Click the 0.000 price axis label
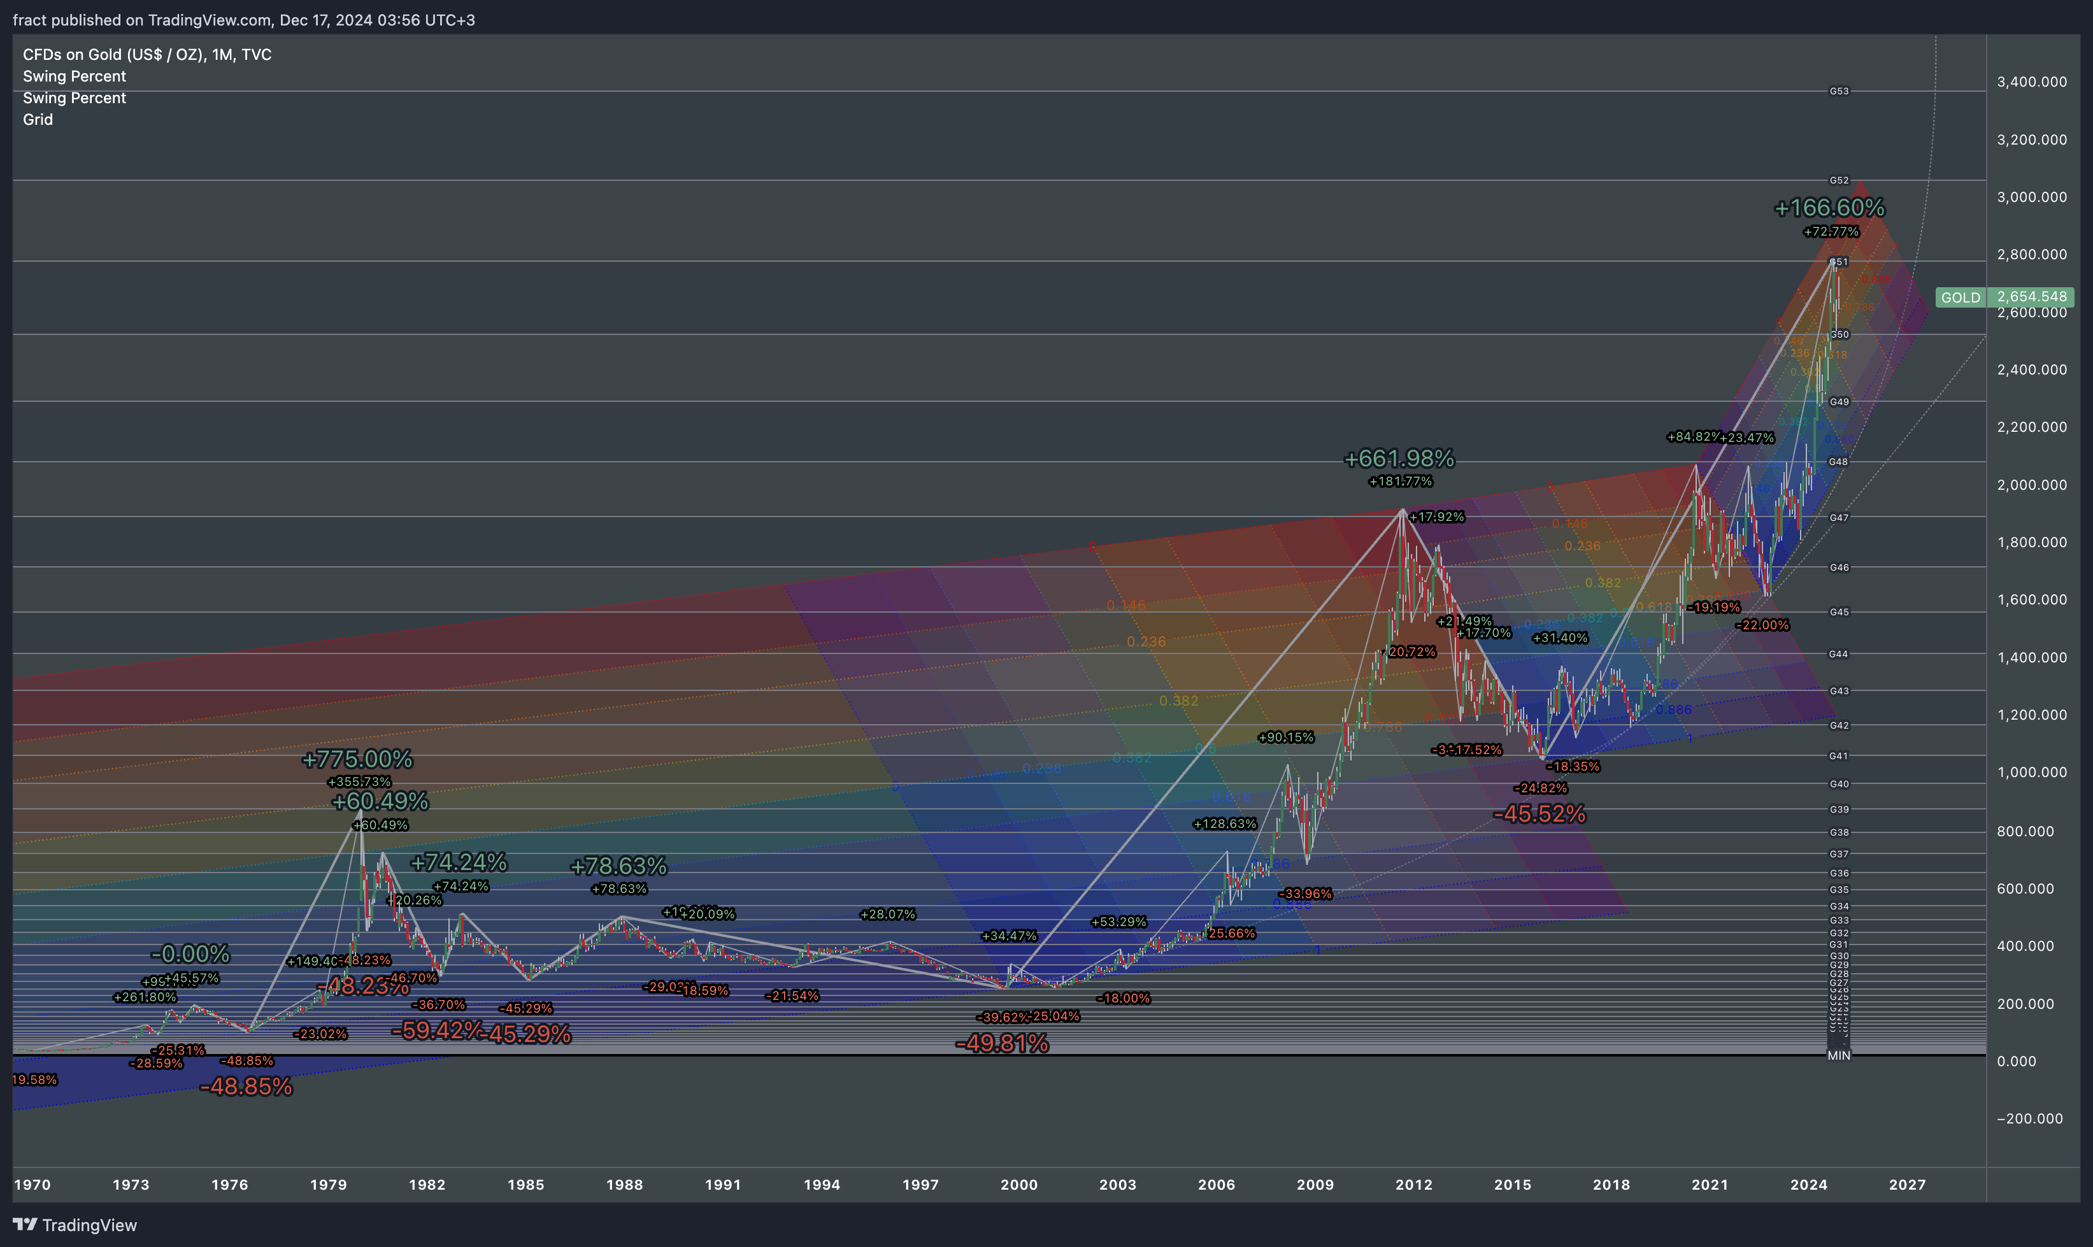 point(2017,1060)
